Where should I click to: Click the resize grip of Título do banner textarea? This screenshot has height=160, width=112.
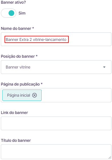pos(110,157)
